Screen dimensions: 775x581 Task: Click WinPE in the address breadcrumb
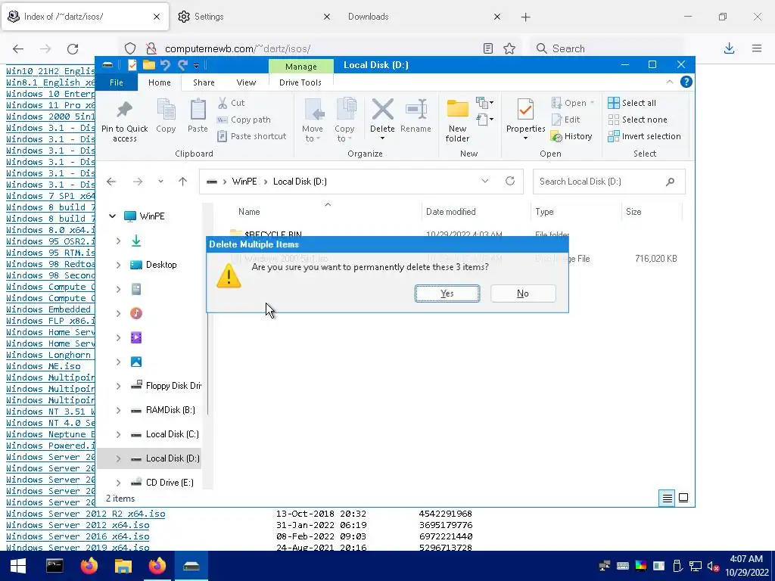[x=244, y=182]
